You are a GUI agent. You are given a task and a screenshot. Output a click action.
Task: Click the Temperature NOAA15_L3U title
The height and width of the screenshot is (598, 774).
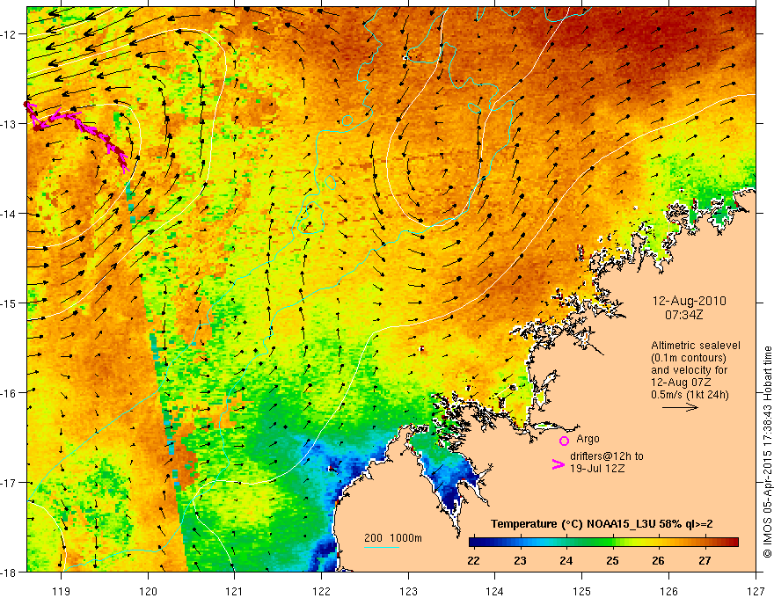click(x=602, y=524)
